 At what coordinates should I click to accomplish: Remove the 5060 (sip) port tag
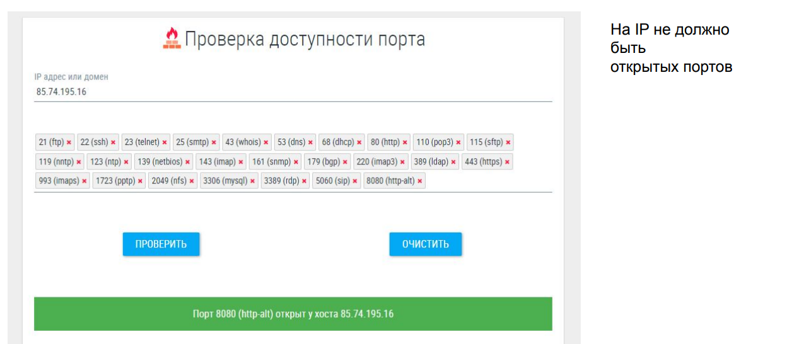coord(355,181)
